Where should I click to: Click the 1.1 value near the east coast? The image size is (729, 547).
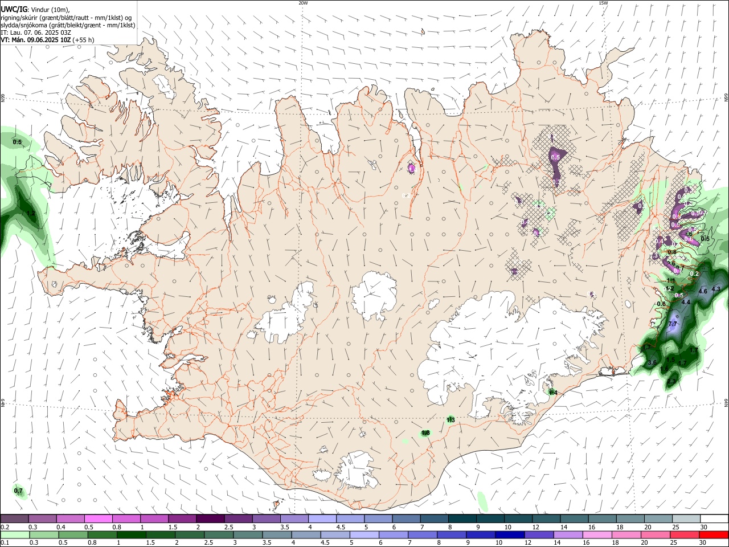coord(670,281)
